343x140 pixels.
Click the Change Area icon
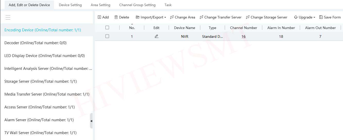[x=172, y=17]
